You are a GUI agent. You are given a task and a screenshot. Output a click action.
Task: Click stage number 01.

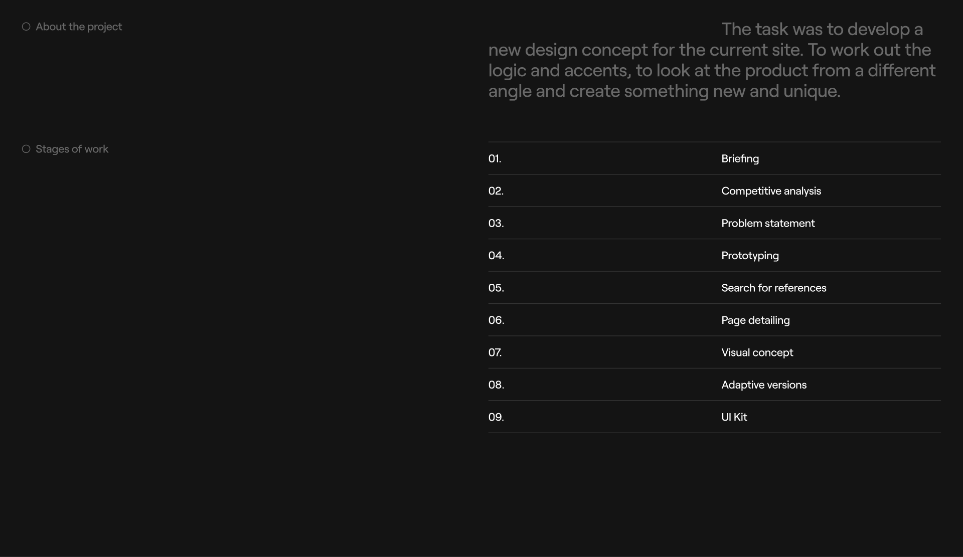[x=495, y=158]
